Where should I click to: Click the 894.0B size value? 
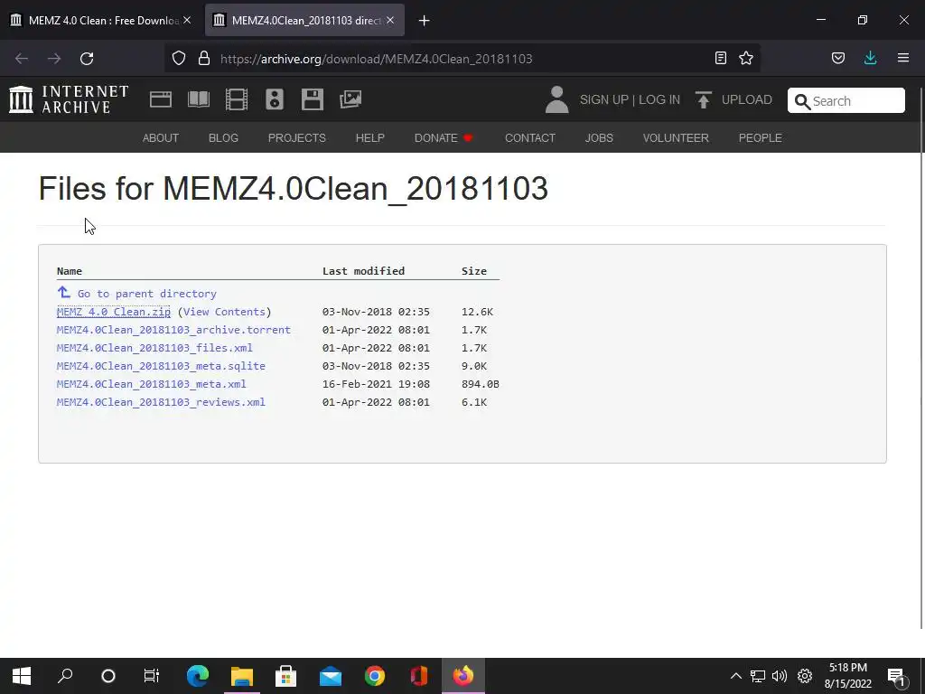[x=481, y=383]
